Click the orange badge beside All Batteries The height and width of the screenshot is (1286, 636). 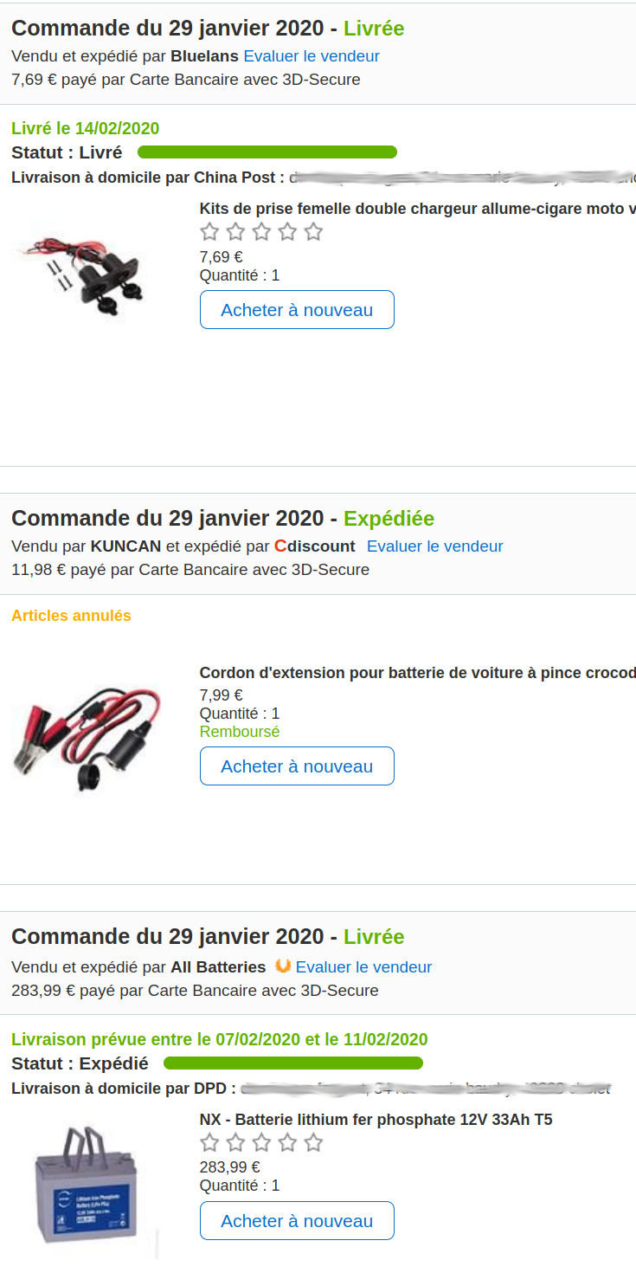(282, 966)
